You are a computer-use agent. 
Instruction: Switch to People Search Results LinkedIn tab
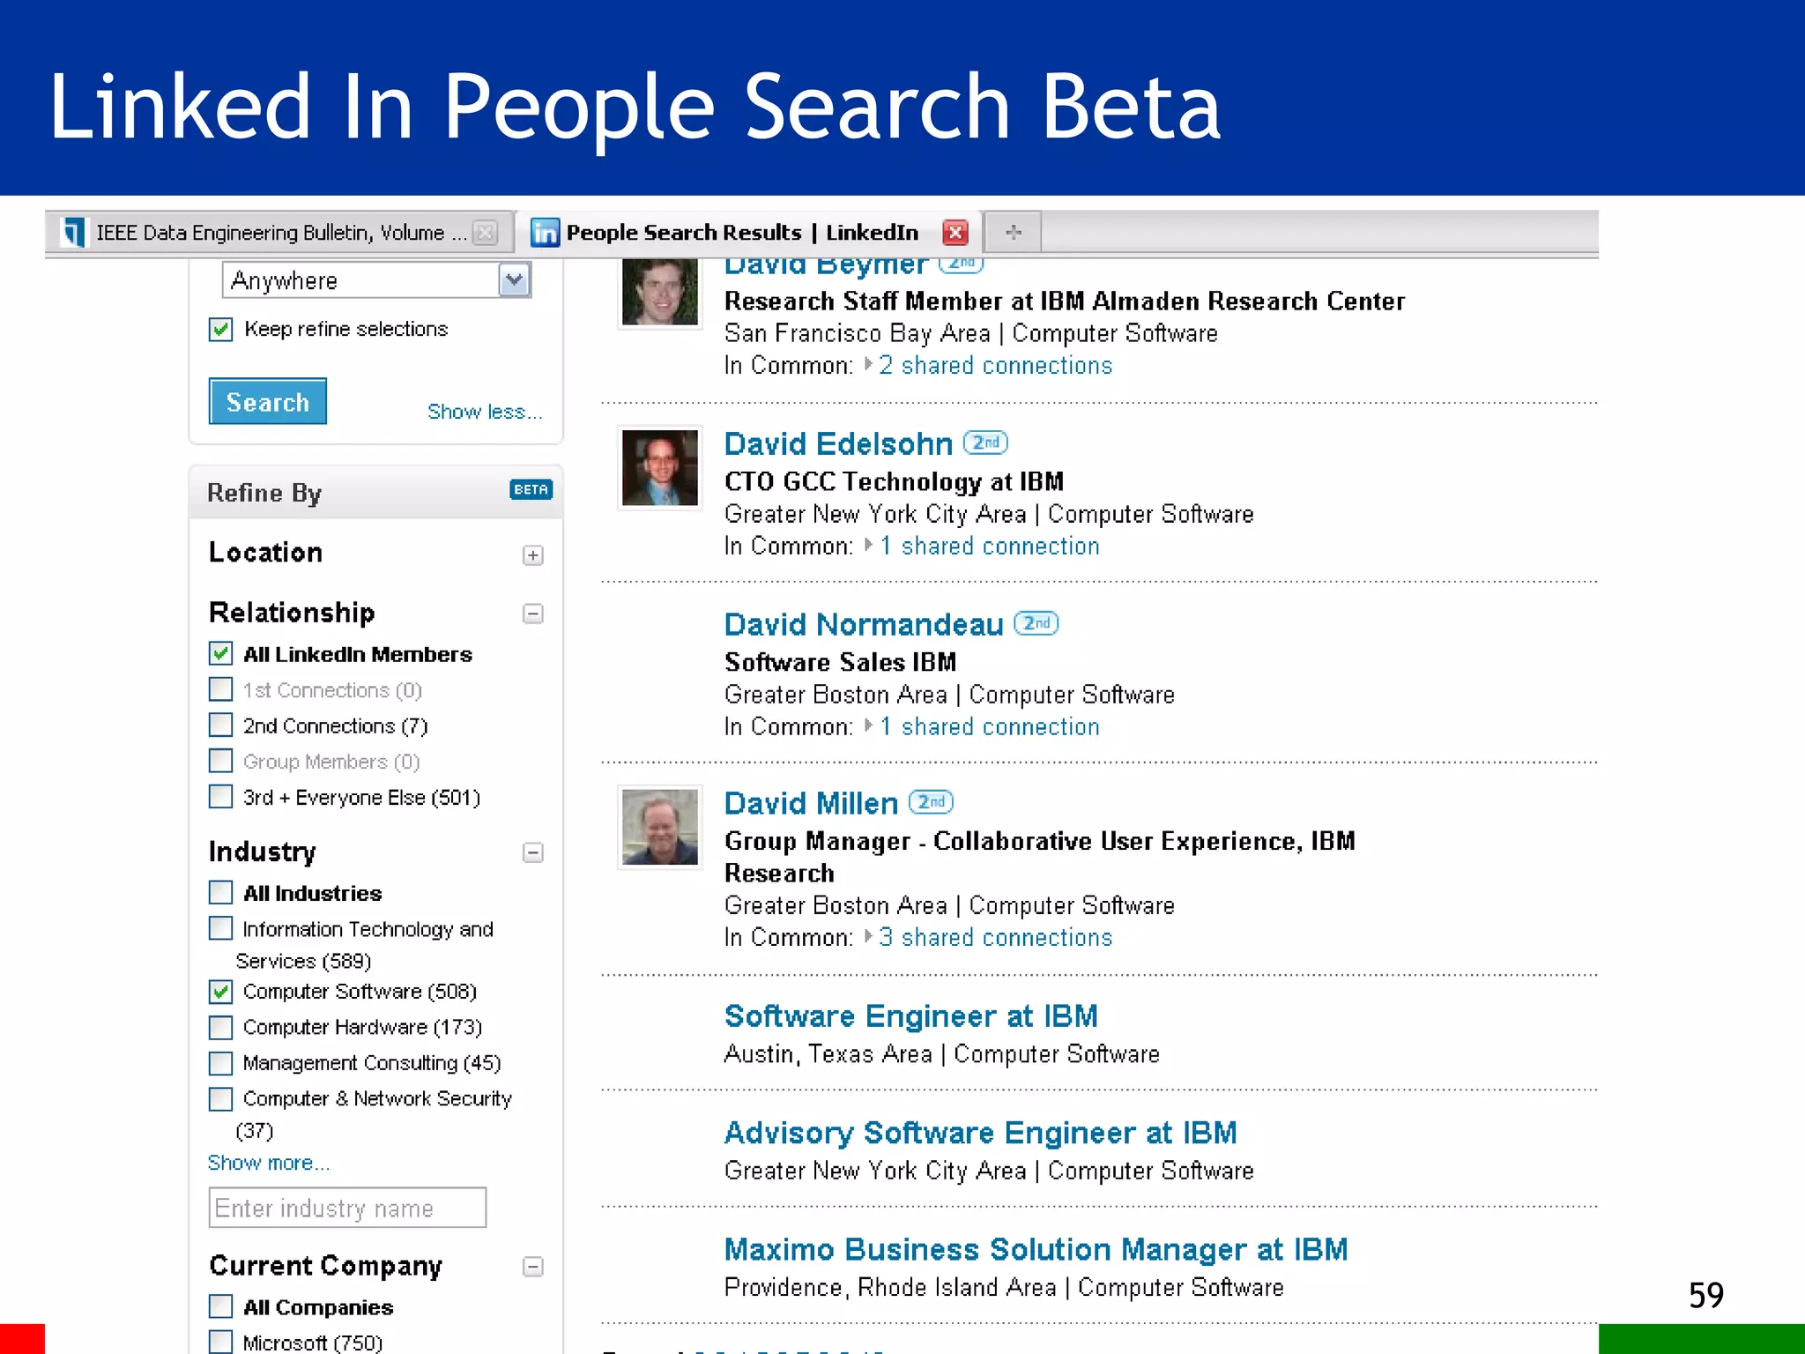(x=749, y=233)
